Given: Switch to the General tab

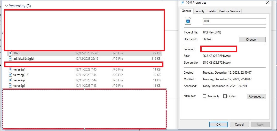Looking at the screenshot, I should click(187, 11).
